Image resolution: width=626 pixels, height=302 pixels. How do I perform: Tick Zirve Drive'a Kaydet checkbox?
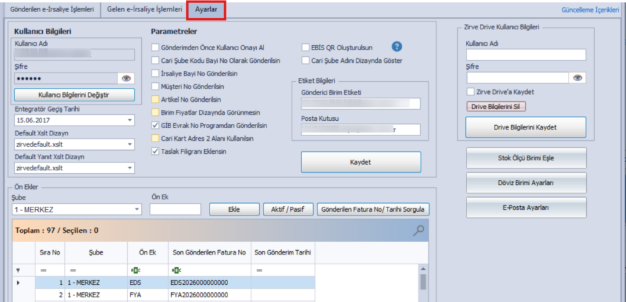click(x=470, y=92)
